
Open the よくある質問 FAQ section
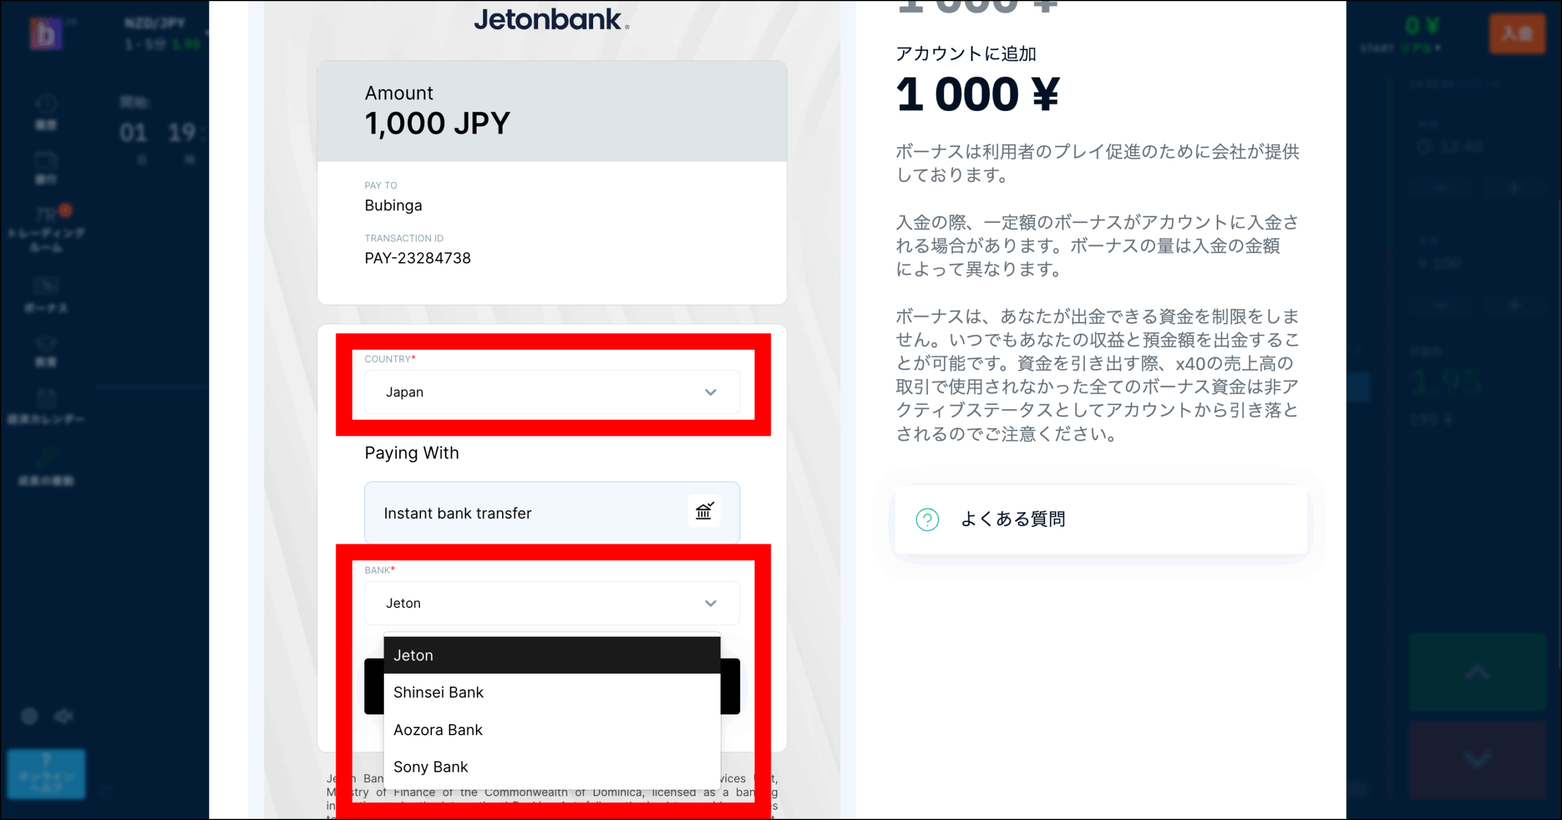click(x=1101, y=519)
